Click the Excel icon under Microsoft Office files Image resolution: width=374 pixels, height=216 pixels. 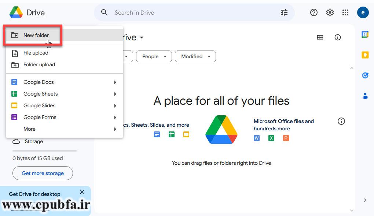coord(271,138)
